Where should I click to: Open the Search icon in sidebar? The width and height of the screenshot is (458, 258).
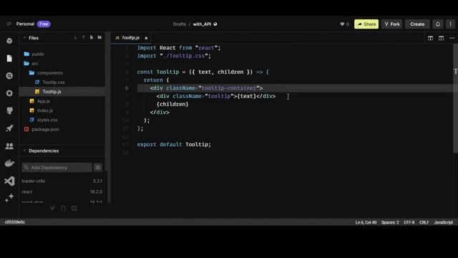(9, 76)
